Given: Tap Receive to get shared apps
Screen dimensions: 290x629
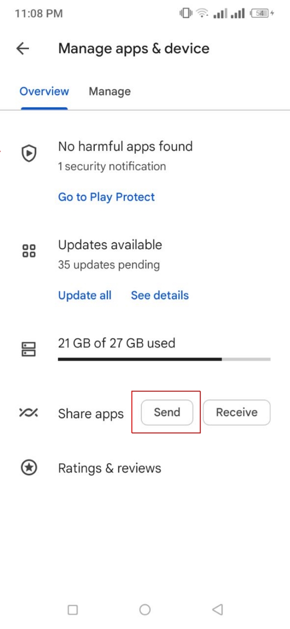Looking at the screenshot, I should (x=237, y=412).
